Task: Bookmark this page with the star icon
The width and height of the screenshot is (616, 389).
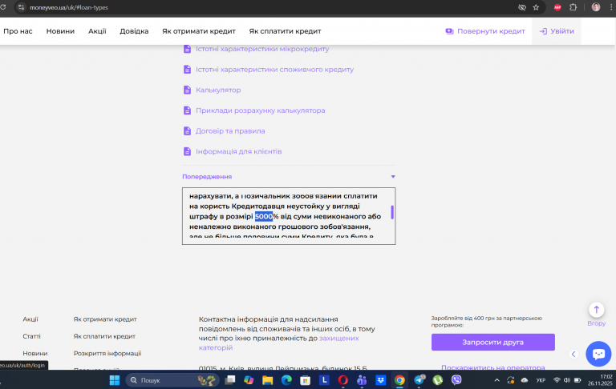Action: tap(536, 7)
